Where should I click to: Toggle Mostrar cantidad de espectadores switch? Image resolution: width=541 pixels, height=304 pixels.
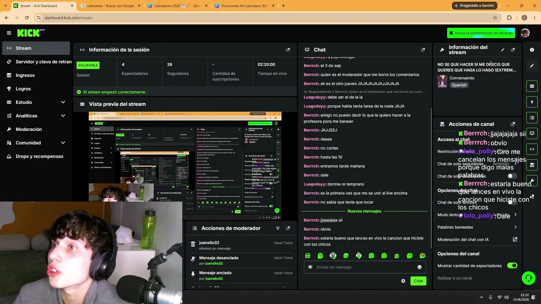coord(512,266)
